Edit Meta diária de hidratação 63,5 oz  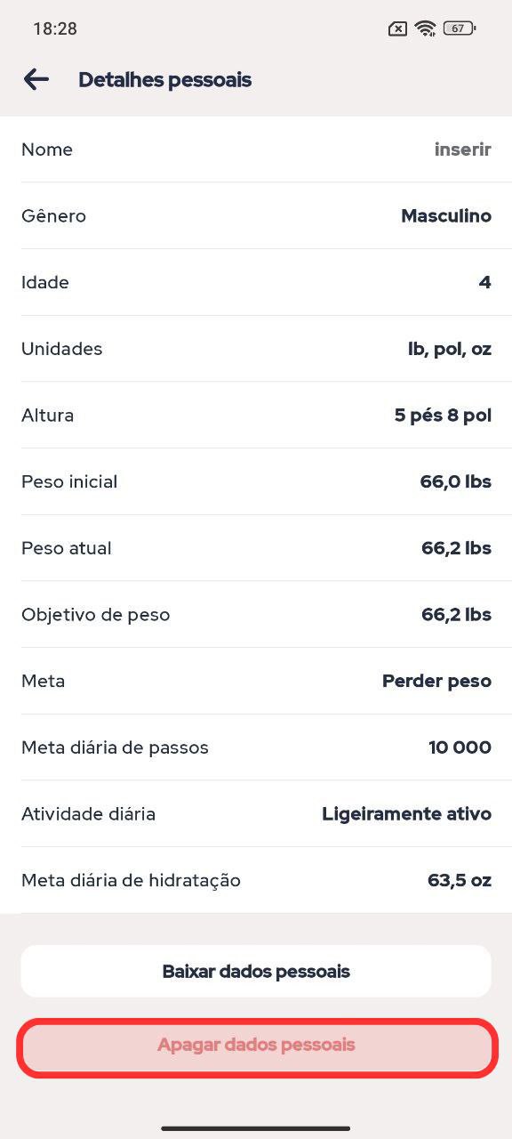(256, 880)
